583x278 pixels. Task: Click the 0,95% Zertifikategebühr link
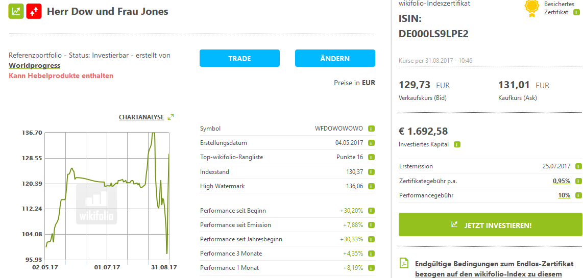tap(561, 181)
